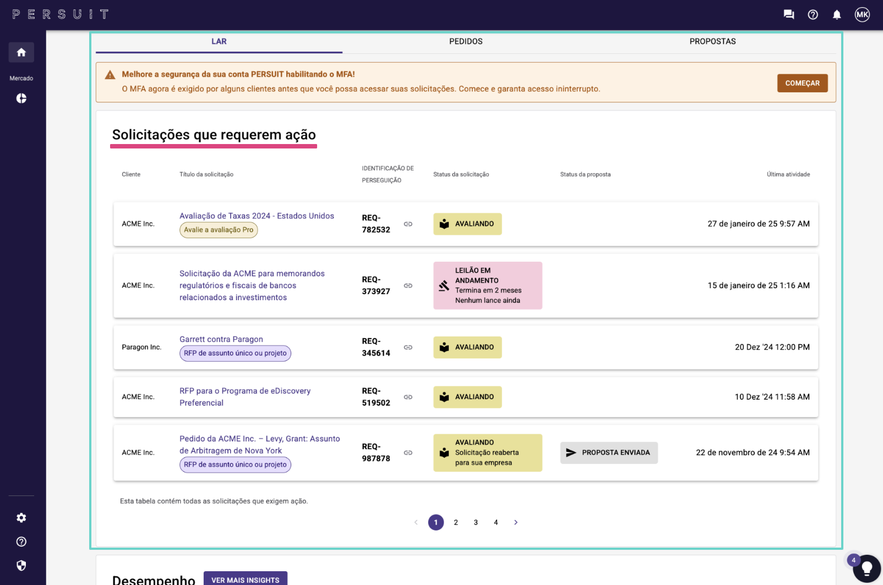Screen dimensions: 883x585
Task: Go to previous page with left chevron
Action: (416, 522)
